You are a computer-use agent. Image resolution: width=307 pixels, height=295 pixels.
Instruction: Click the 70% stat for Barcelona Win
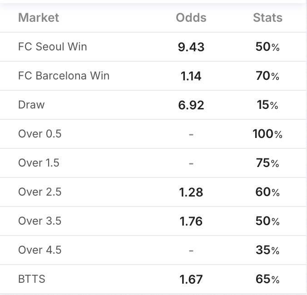pos(267,76)
